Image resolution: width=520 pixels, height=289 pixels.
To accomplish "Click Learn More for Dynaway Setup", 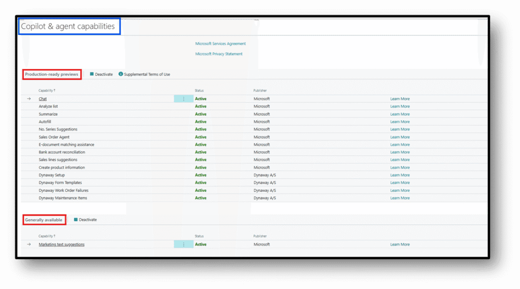I will [400, 175].
